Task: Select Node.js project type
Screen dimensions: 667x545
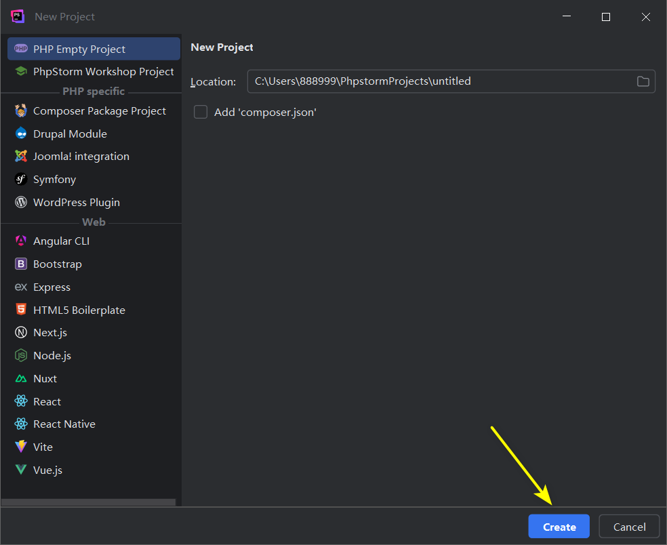Action: pyautogui.click(x=94, y=355)
